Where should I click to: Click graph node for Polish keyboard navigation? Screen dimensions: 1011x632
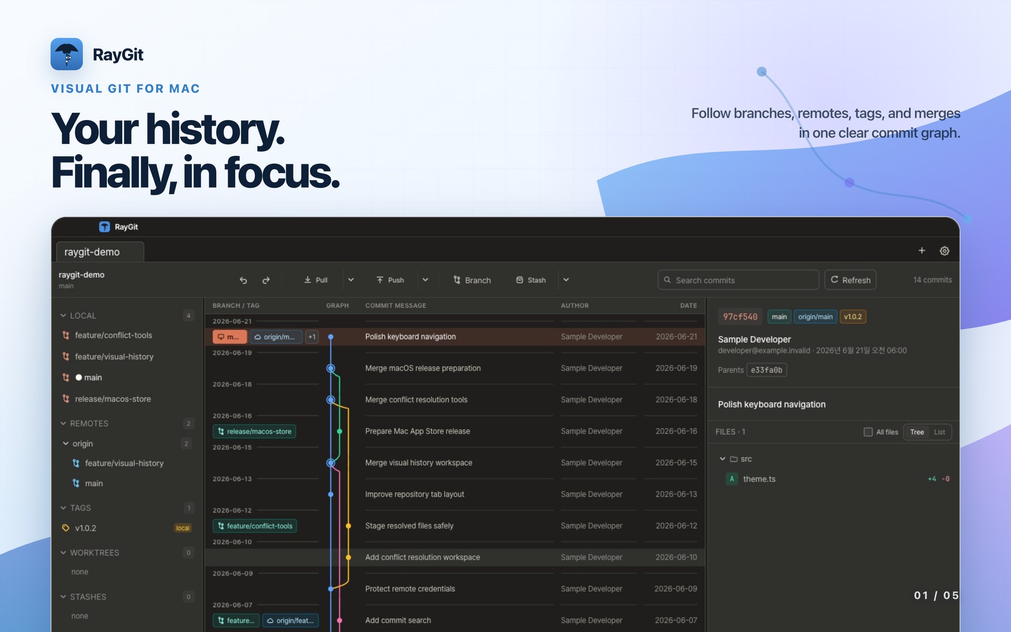[x=331, y=337]
